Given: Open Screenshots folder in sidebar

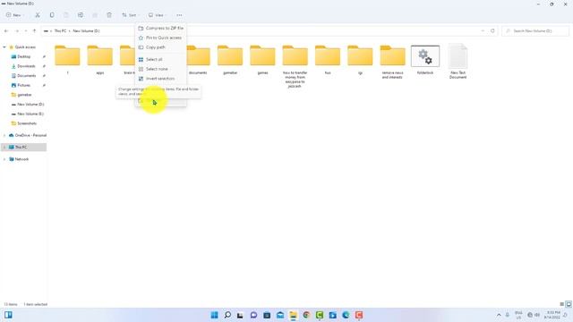Looking at the screenshot, I should (27, 123).
